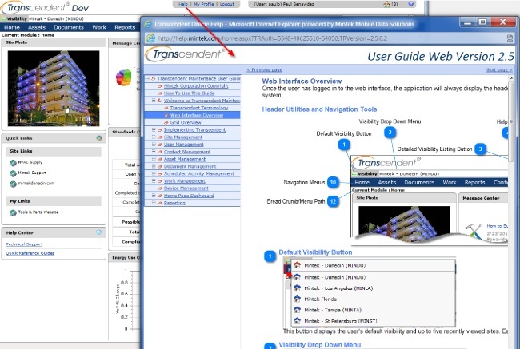Click the Transcendent logo in the User Guide header

185,54
